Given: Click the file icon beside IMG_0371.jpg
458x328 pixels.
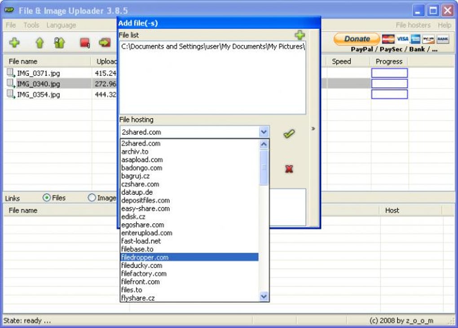Looking at the screenshot, I should pyautogui.click(x=11, y=73).
